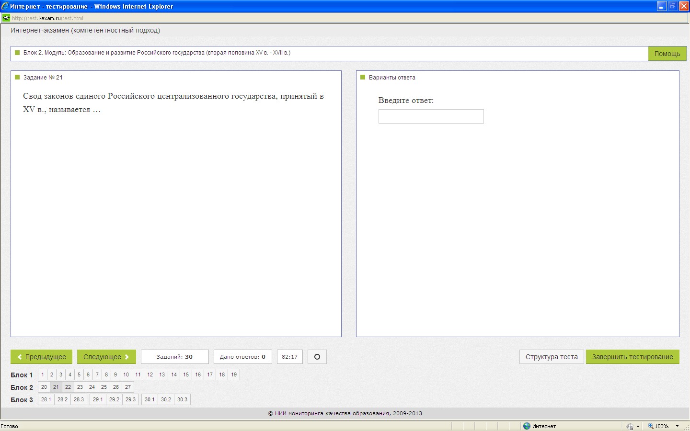Click the Задание № 21 heading
The width and height of the screenshot is (690, 431).
[x=43, y=78]
